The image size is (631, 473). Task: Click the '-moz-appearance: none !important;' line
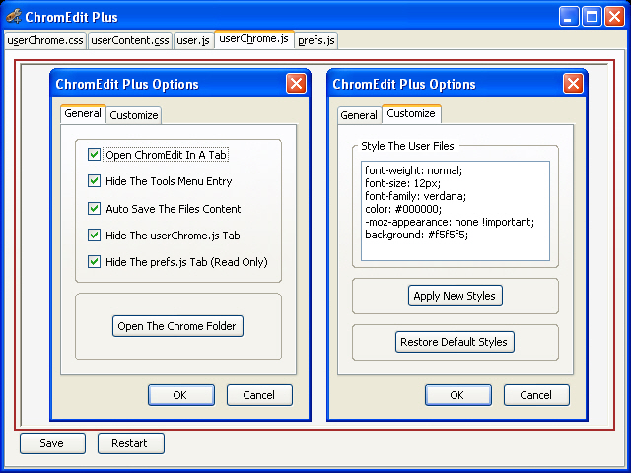tap(450, 222)
